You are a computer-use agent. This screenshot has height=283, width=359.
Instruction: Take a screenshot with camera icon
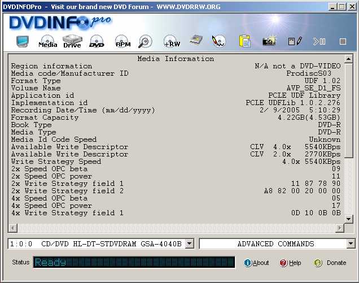pyautogui.click(x=269, y=41)
